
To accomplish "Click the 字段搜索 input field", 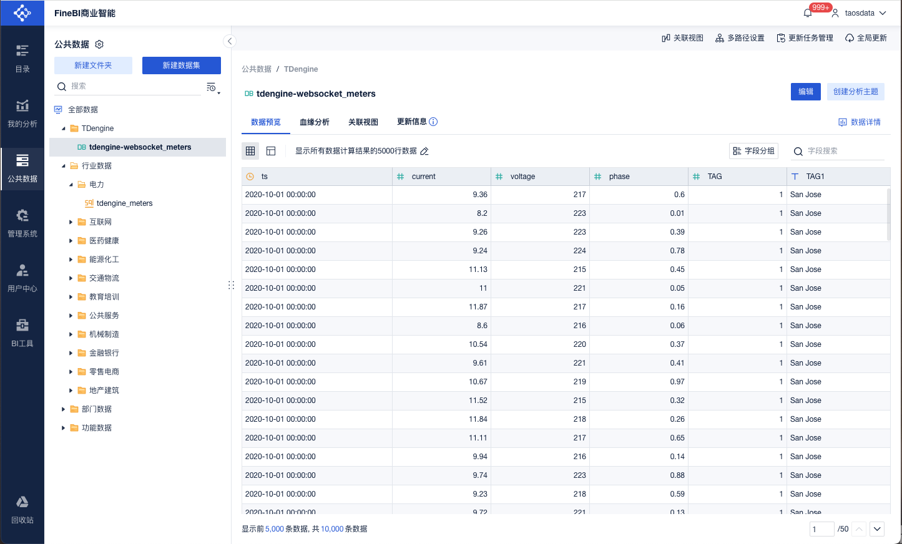I will coord(843,151).
